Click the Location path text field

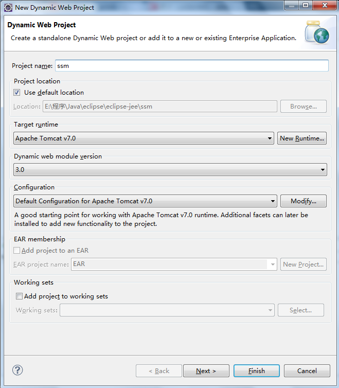160,107
